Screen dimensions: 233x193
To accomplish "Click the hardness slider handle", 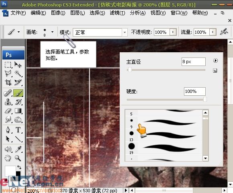I will point(205,99).
